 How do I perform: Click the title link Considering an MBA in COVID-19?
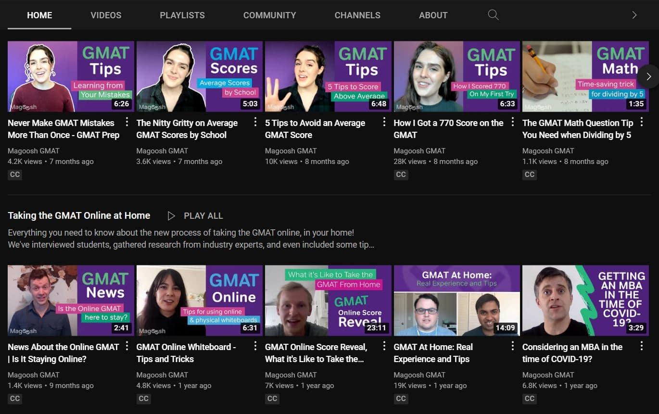(572, 352)
